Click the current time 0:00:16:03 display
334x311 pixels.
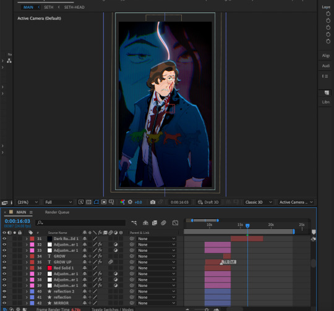(x=17, y=221)
